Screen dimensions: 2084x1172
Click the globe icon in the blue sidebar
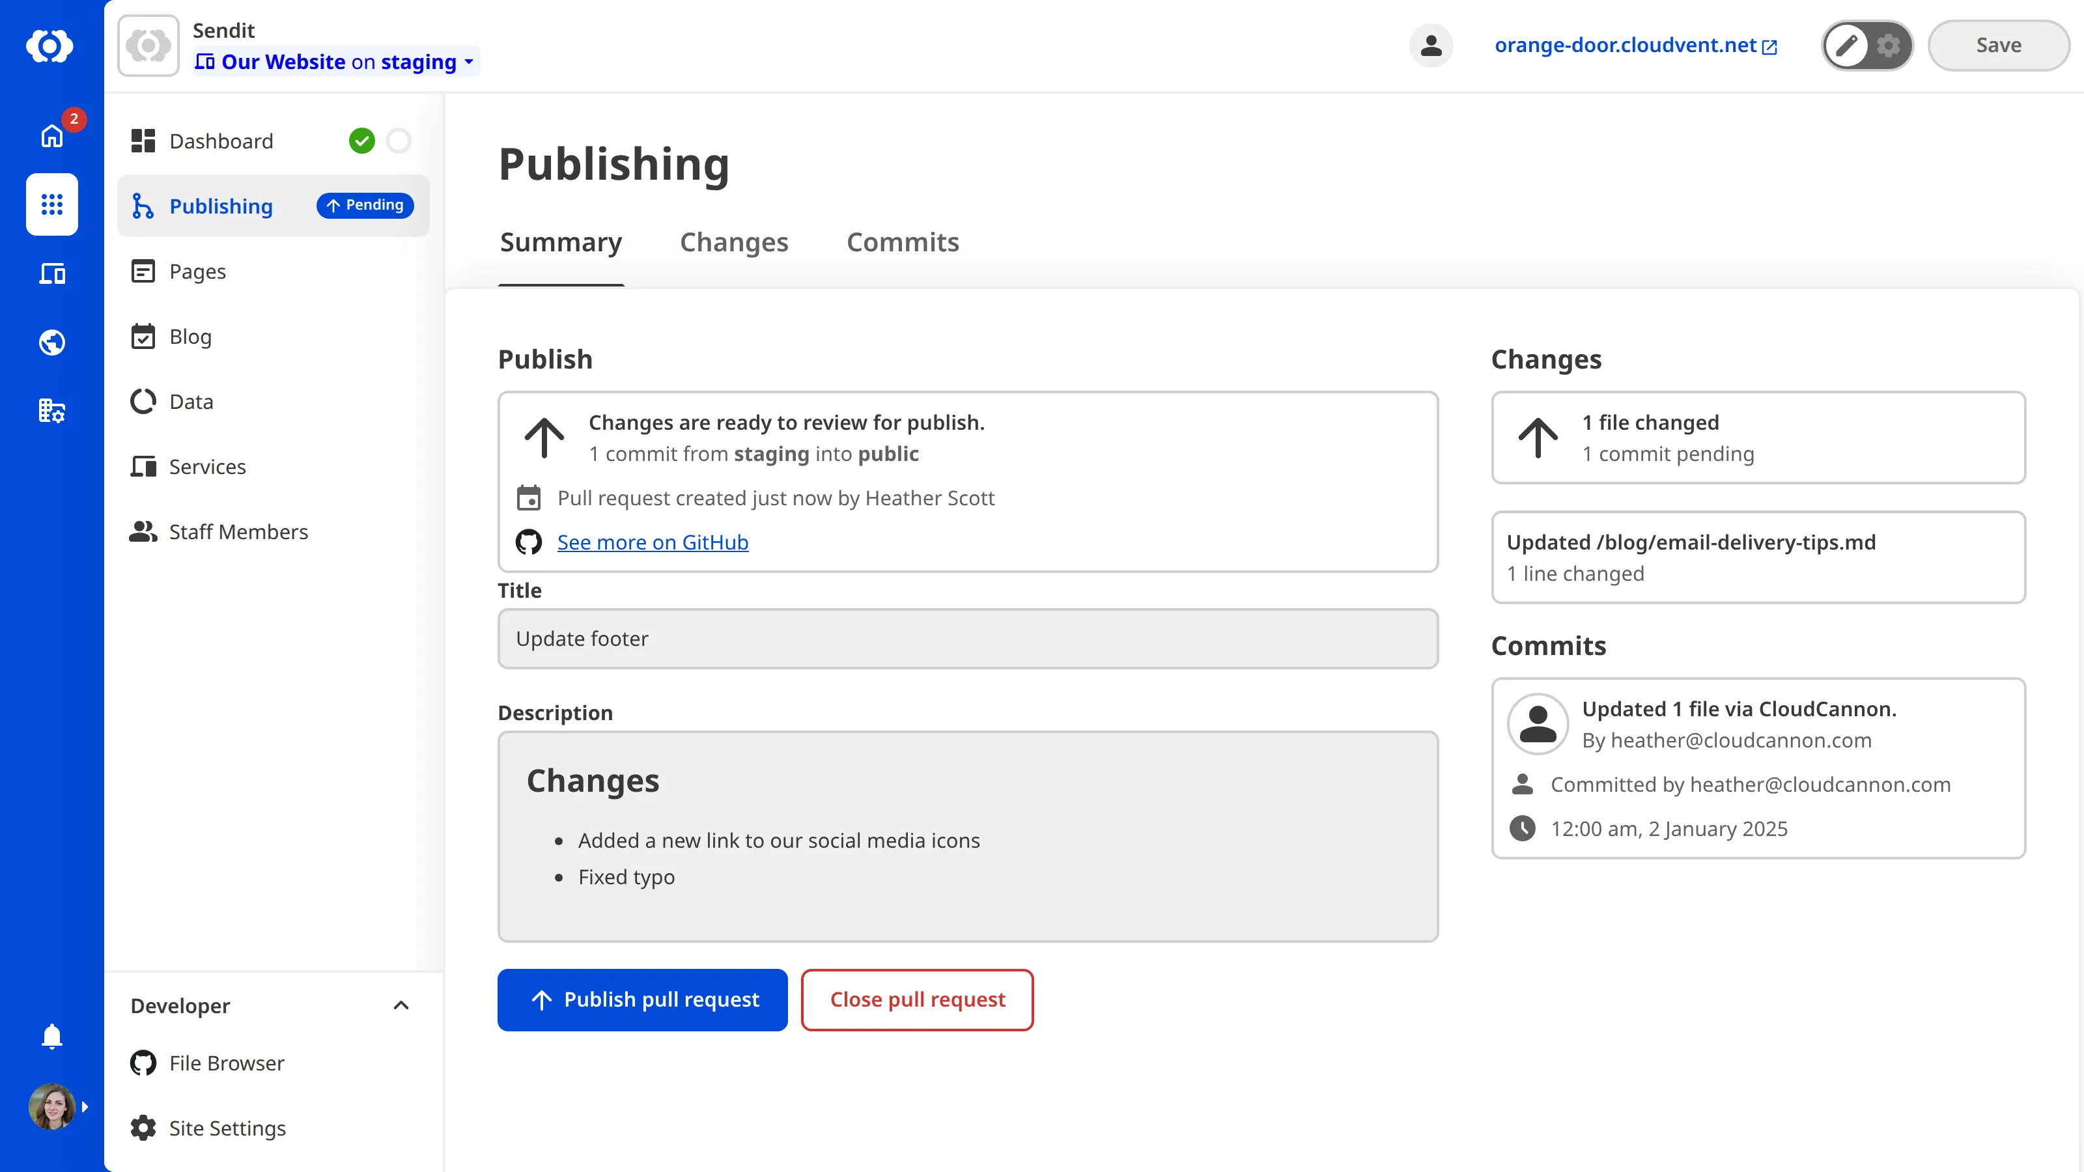pos(51,342)
